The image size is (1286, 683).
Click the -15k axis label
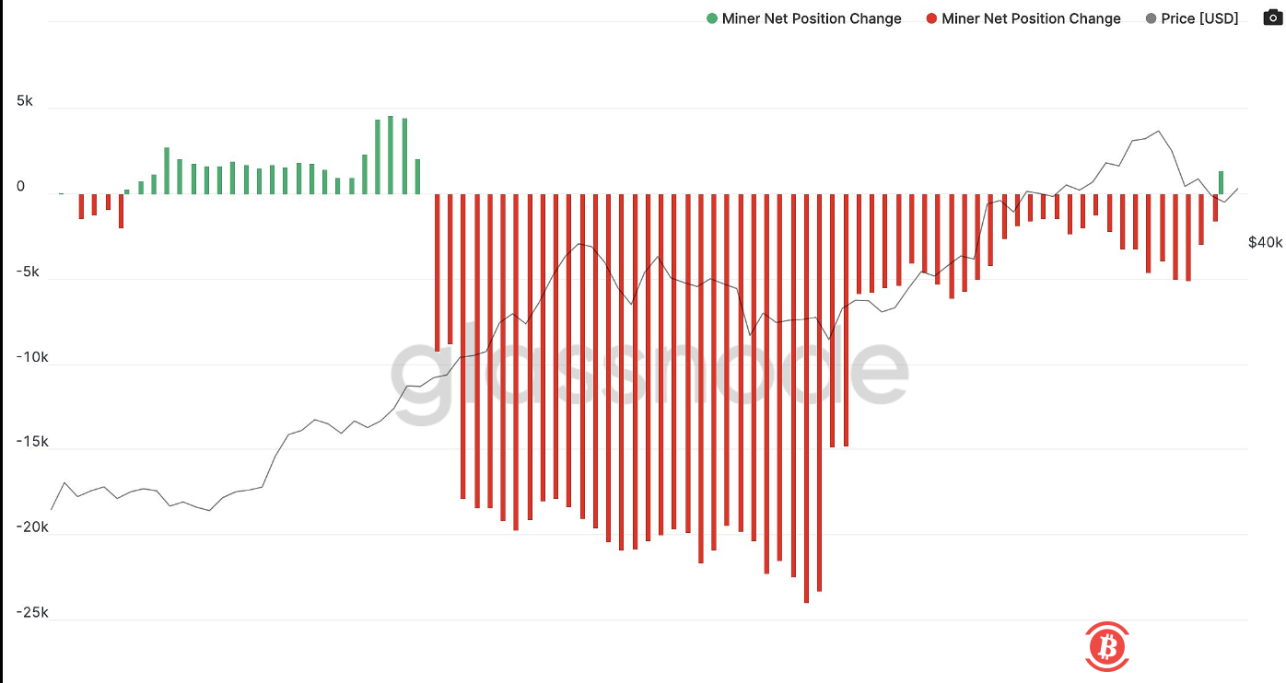coord(32,442)
